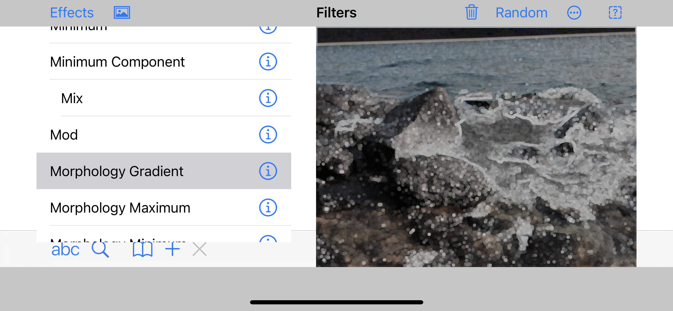The image size is (673, 311).
Task: Show info for Morphology Maximum
Action: [268, 208]
